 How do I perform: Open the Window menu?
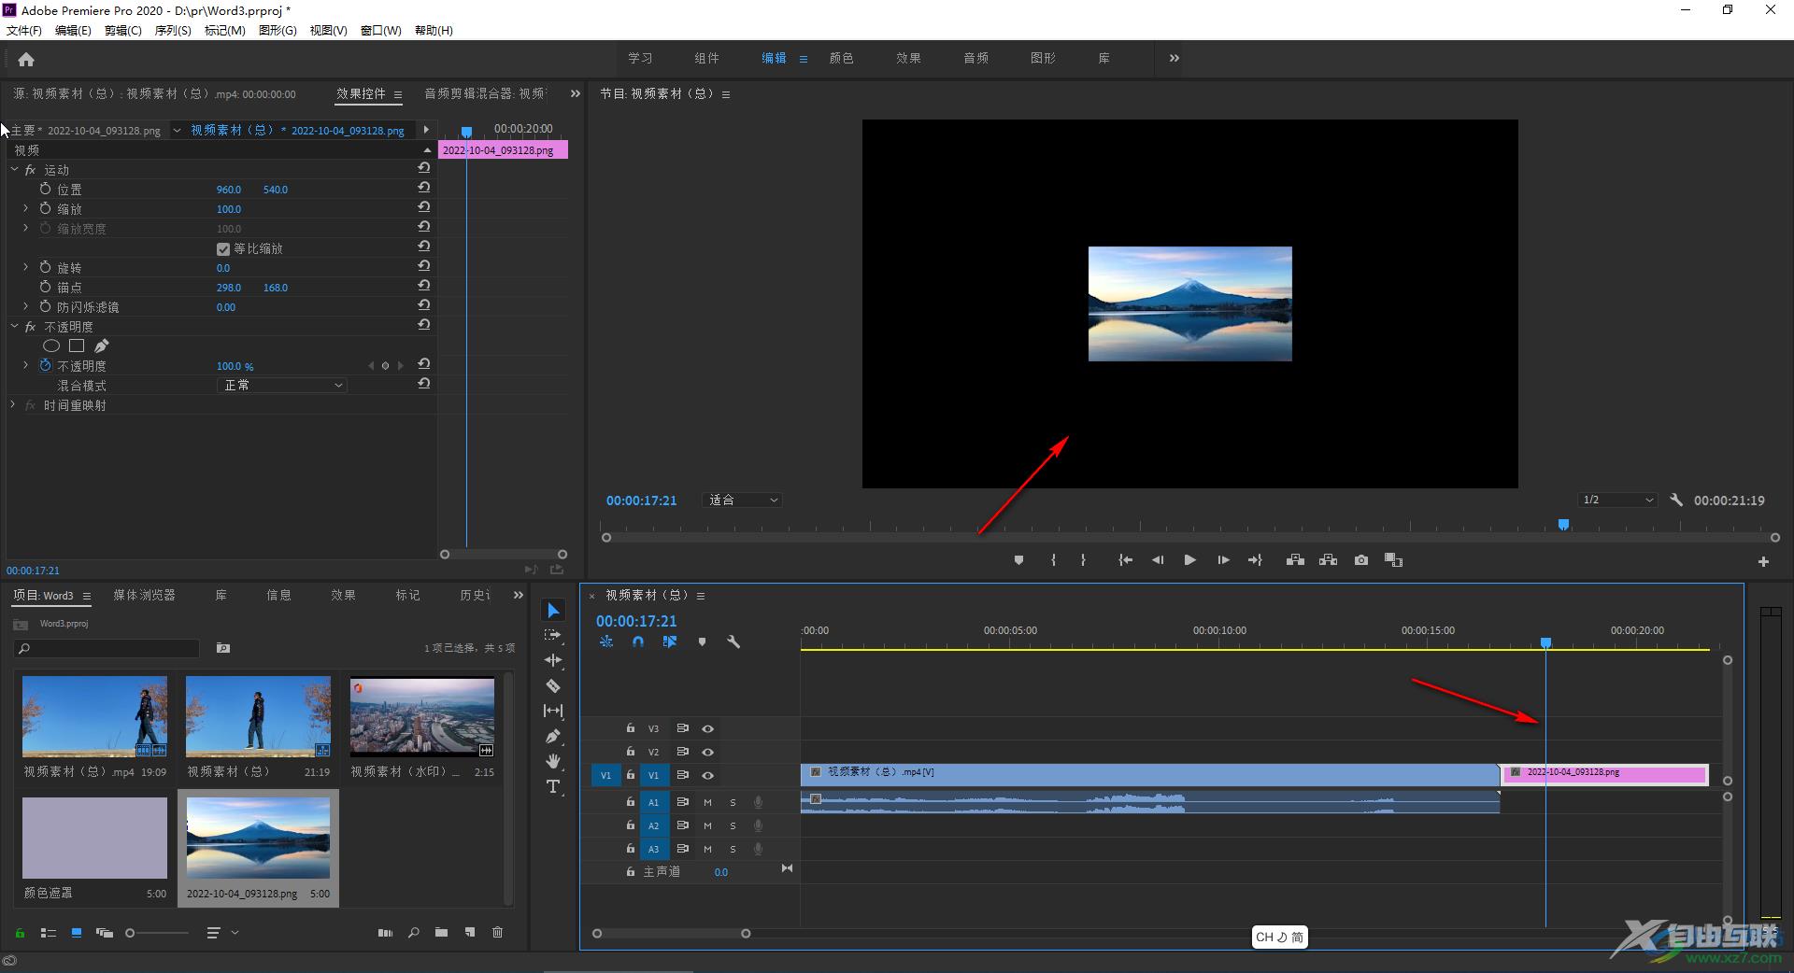381,31
